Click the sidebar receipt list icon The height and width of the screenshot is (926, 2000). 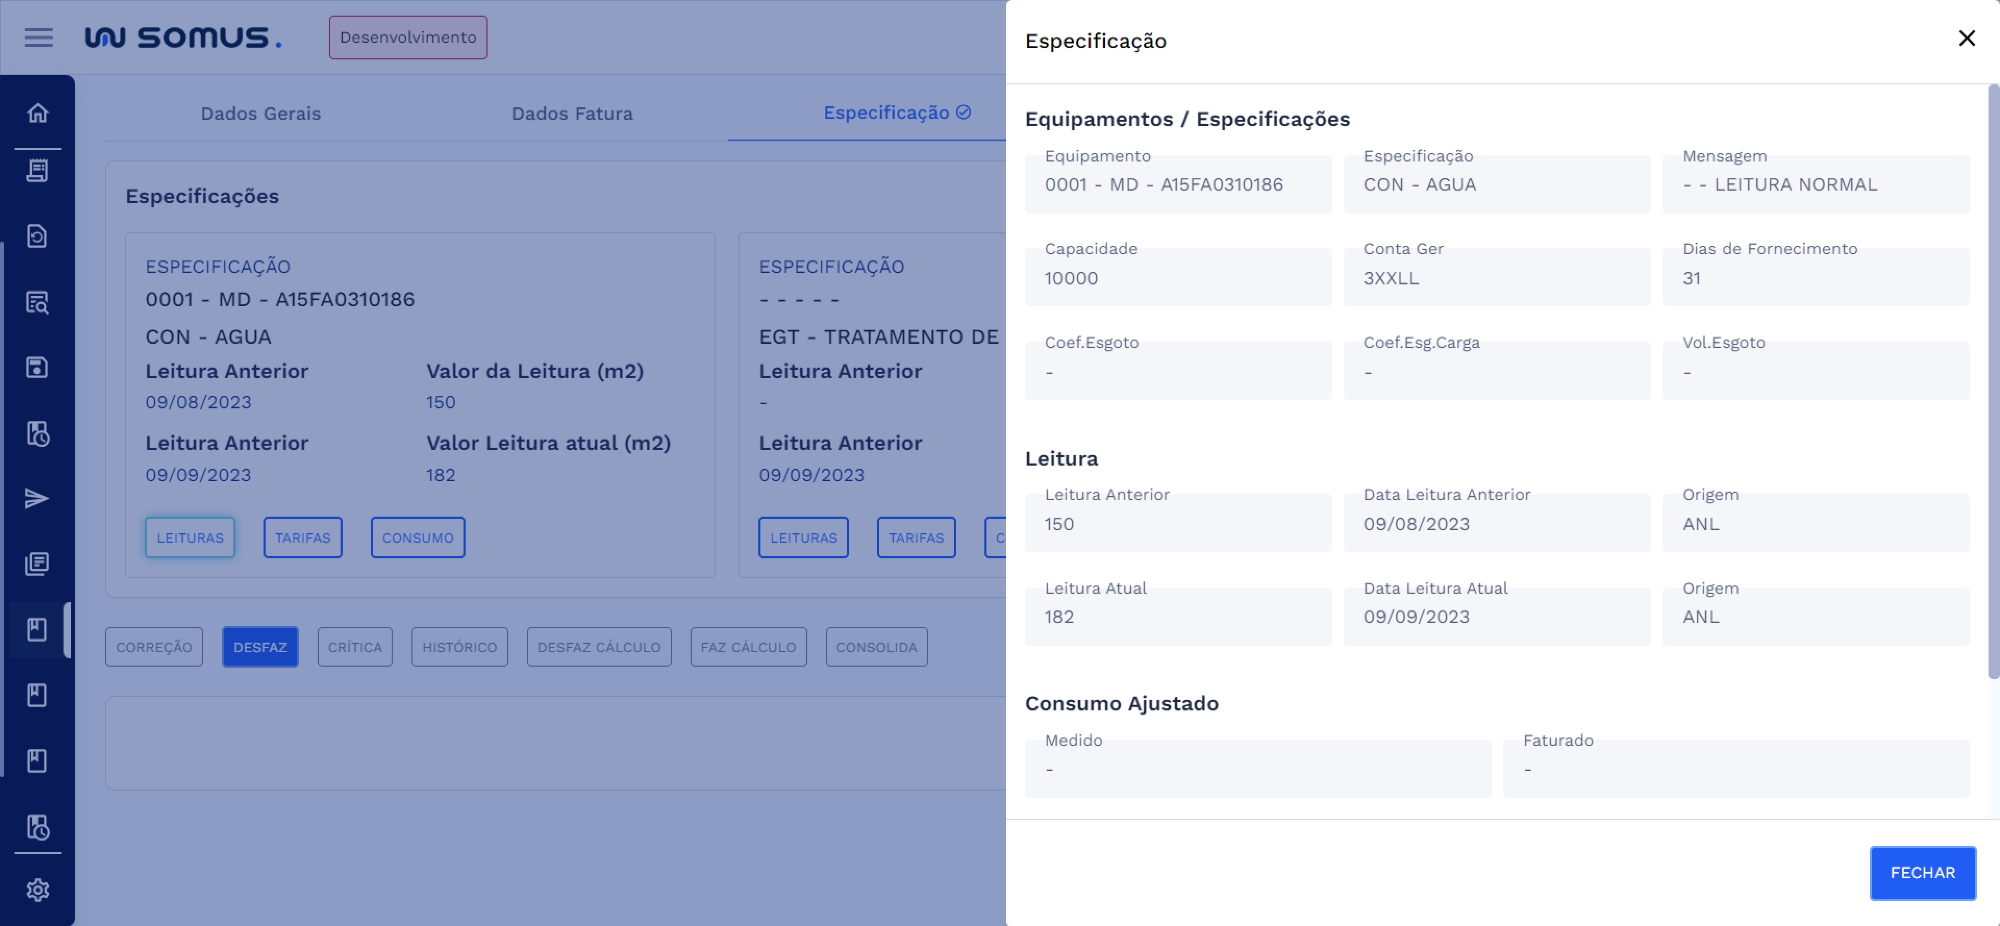37,170
